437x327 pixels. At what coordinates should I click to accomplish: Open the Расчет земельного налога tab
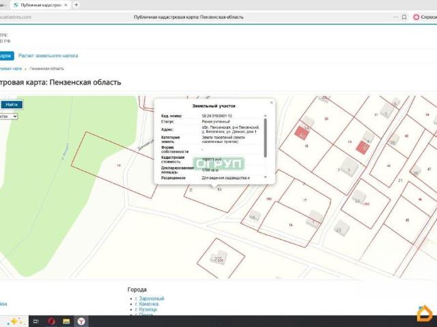48,56
